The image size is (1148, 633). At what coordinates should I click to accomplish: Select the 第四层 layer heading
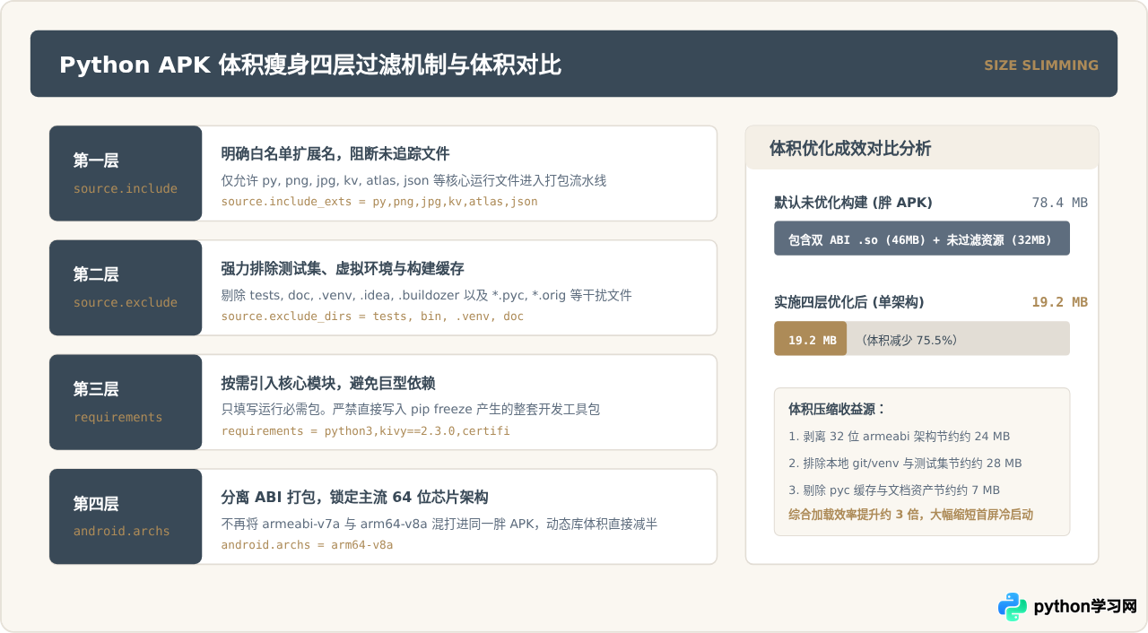tap(96, 503)
